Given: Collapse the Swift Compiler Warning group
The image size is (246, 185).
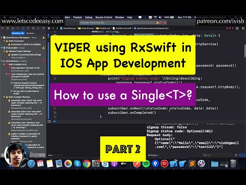Looking at the screenshot, I should (x=4, y=97).
